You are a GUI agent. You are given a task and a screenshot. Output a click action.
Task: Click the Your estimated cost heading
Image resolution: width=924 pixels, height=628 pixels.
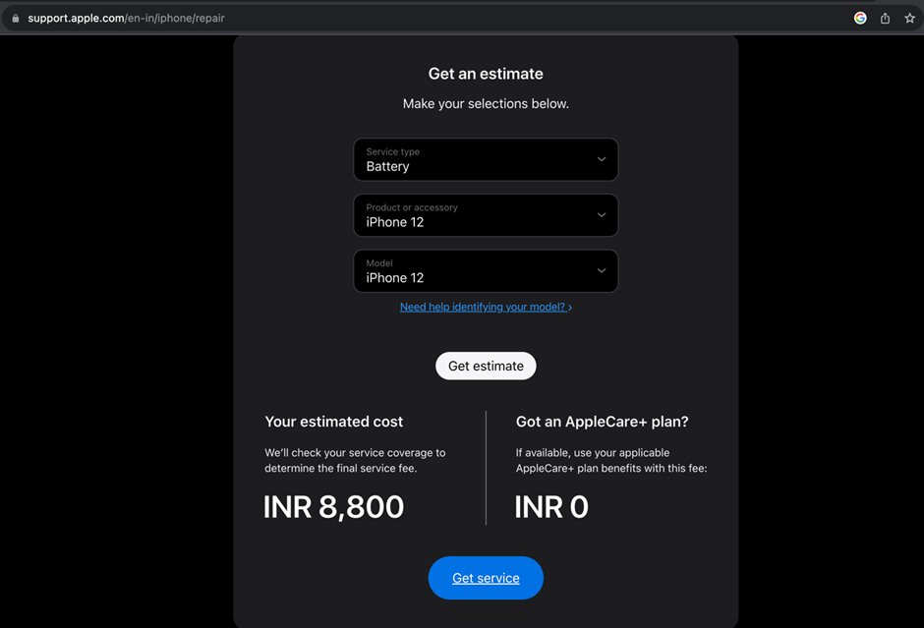click(333, 422)
